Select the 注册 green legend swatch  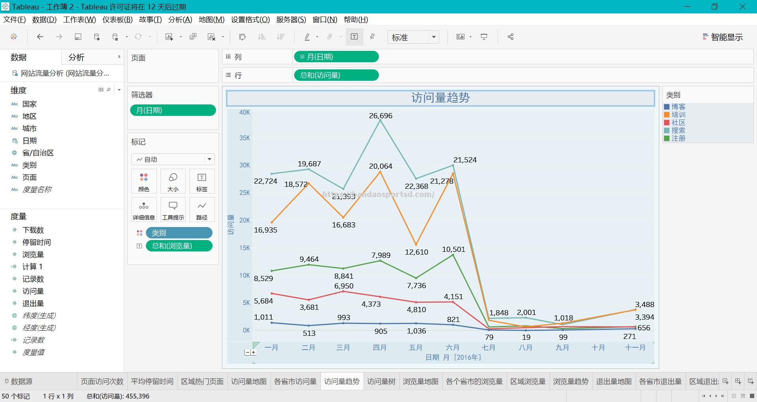pyautogui.click(x=667, y=138)
